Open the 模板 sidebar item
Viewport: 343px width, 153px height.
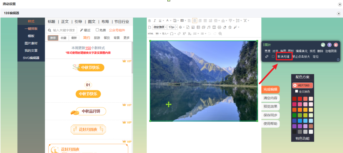[31, 36]
